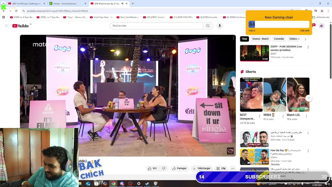Image resolution: width=332 pixels, height=187 pixels.
Task: Show next Shorts with the right arrow
Action: [308, 98]
